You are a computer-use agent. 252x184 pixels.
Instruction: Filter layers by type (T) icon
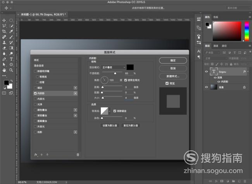tap(235, 53)
